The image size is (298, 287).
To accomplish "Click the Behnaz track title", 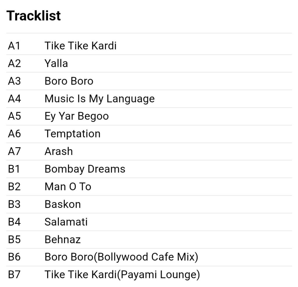I will click(x=63, y=240).
